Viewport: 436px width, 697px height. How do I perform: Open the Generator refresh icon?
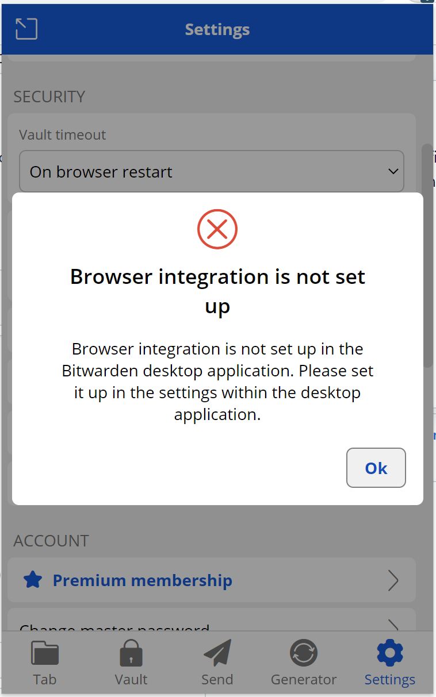[x=303, y=653]
